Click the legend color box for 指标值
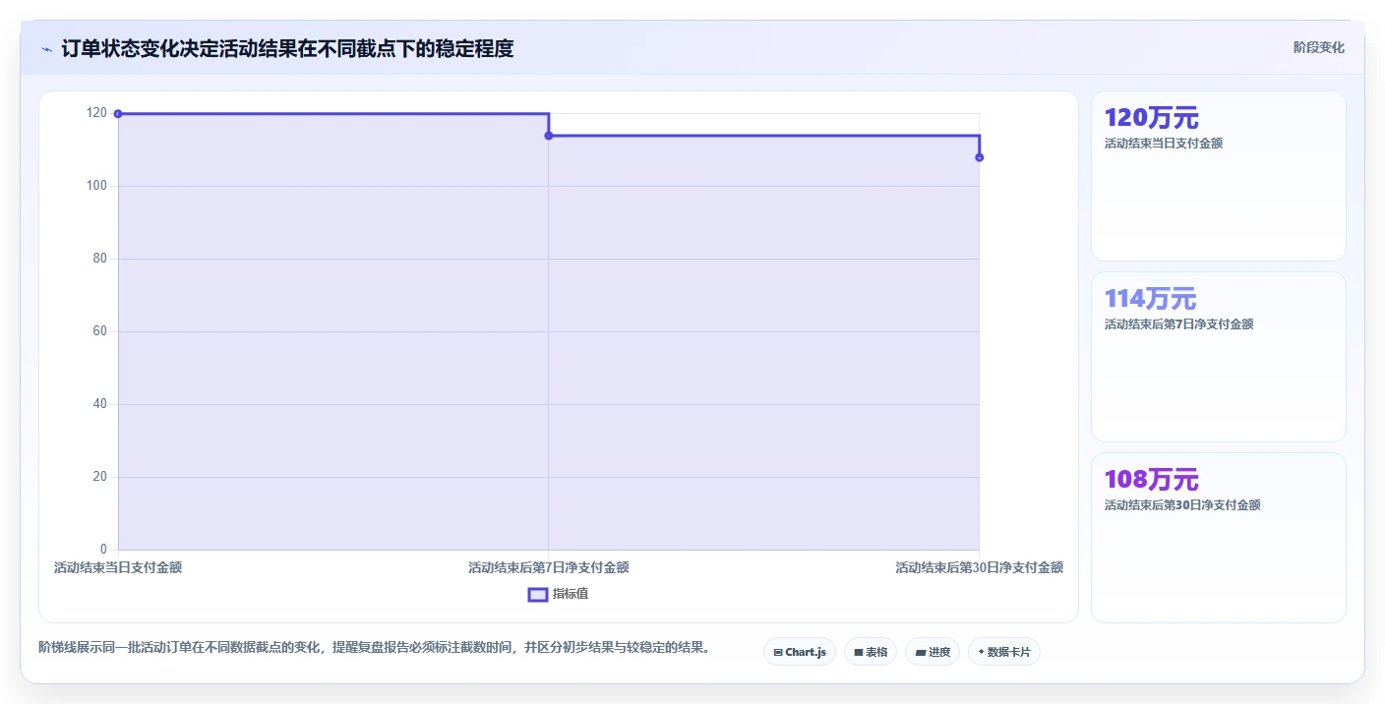Viewport: 1385px width, 704px height. click(x=538, y=595)
